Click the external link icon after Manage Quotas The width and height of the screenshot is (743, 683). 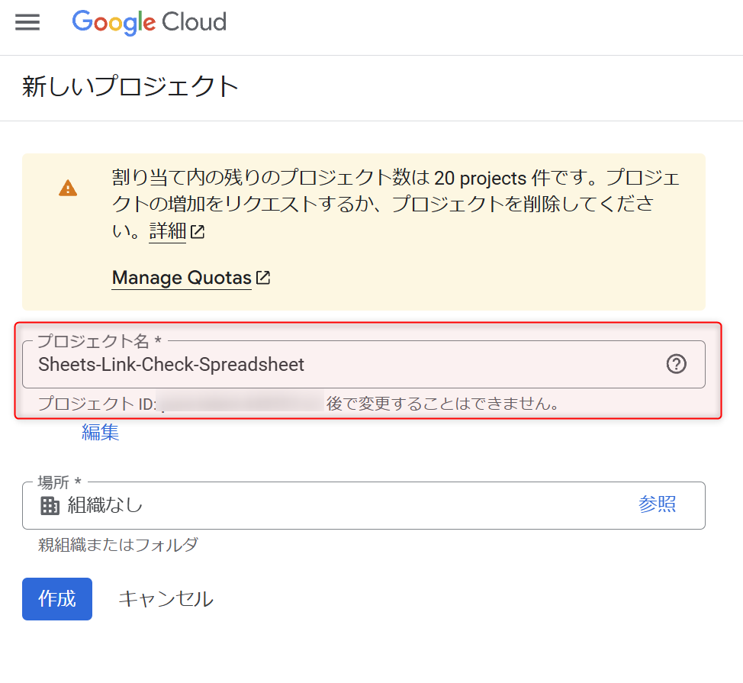(262, 277)
